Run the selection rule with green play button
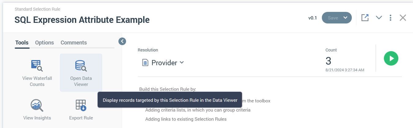 point(391,59)
